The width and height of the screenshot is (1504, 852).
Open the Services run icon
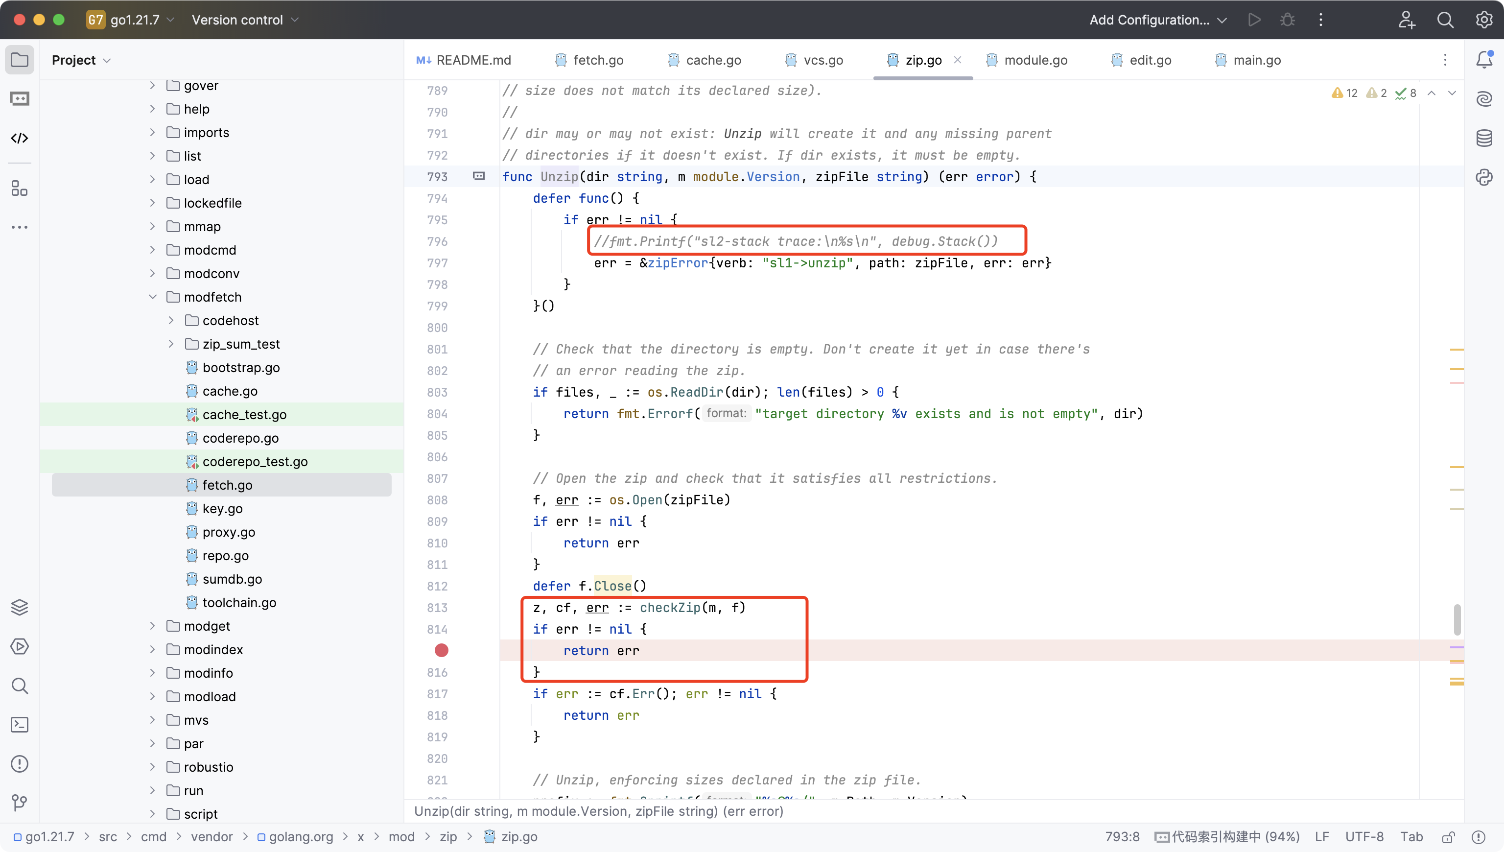tap(19, 647)
